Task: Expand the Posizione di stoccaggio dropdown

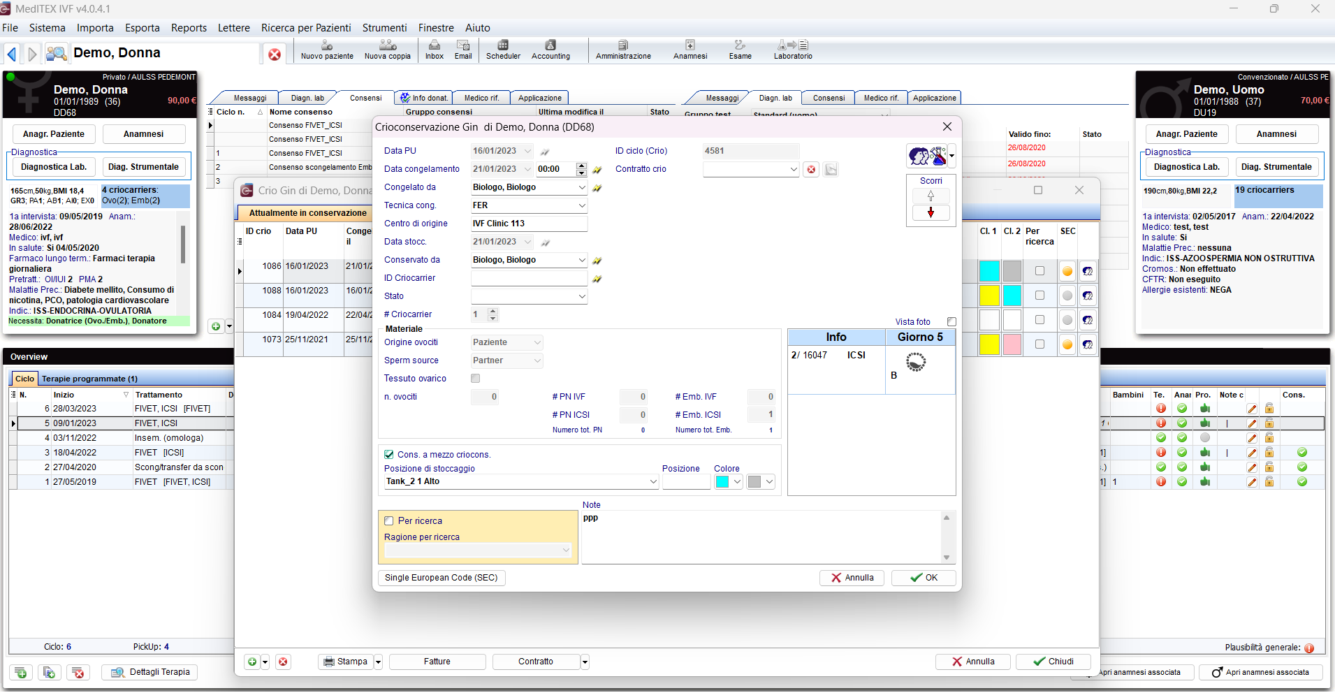Action: coord(652,482)
